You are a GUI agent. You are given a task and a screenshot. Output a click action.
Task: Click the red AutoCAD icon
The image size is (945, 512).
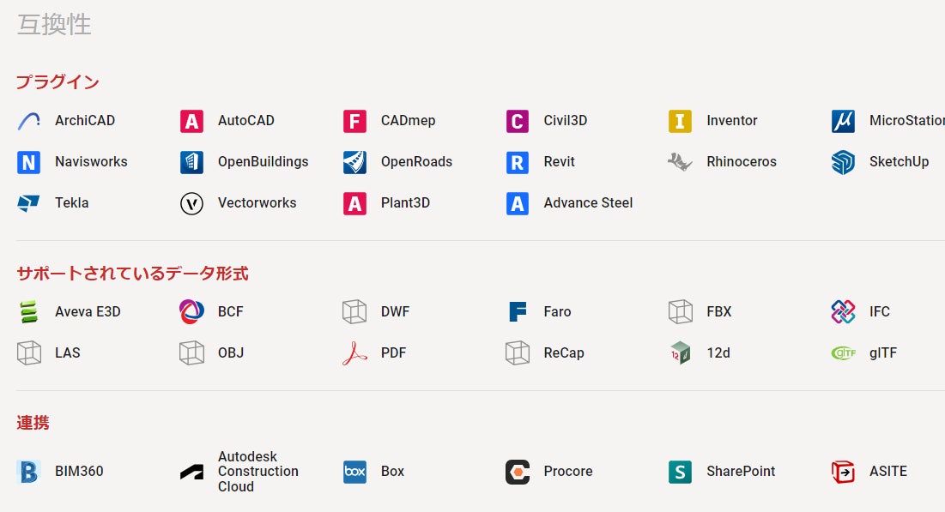coord(191,121)
